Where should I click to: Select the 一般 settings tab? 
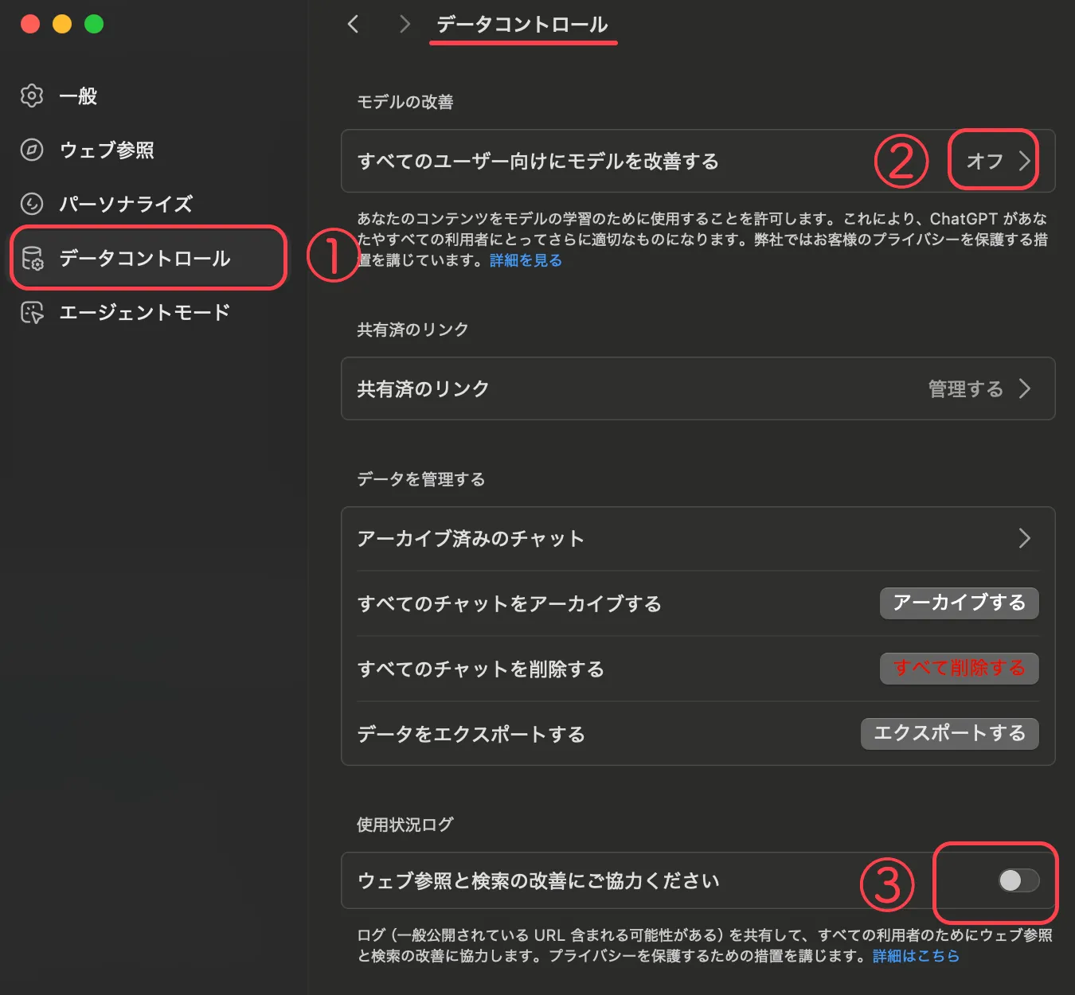point(78,96)
